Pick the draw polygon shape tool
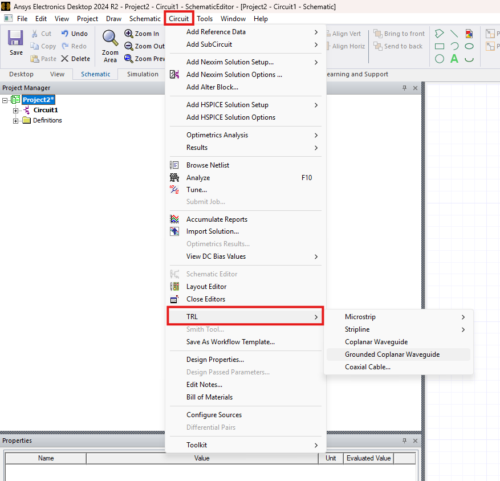The image size is (500, 481). point(440,34)
